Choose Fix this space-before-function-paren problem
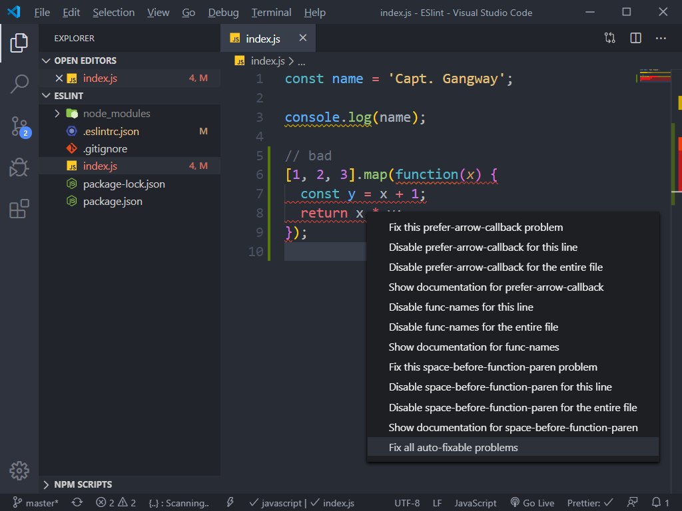 pos(513,367)
